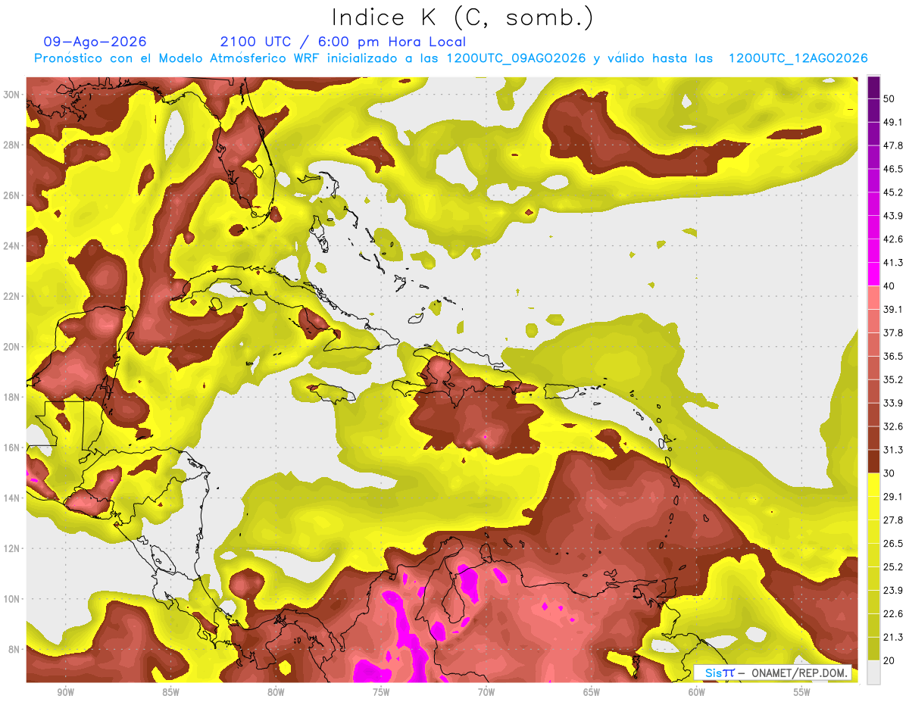
Task: Click the latitude axis label "28N"
Action: [11, 145]
